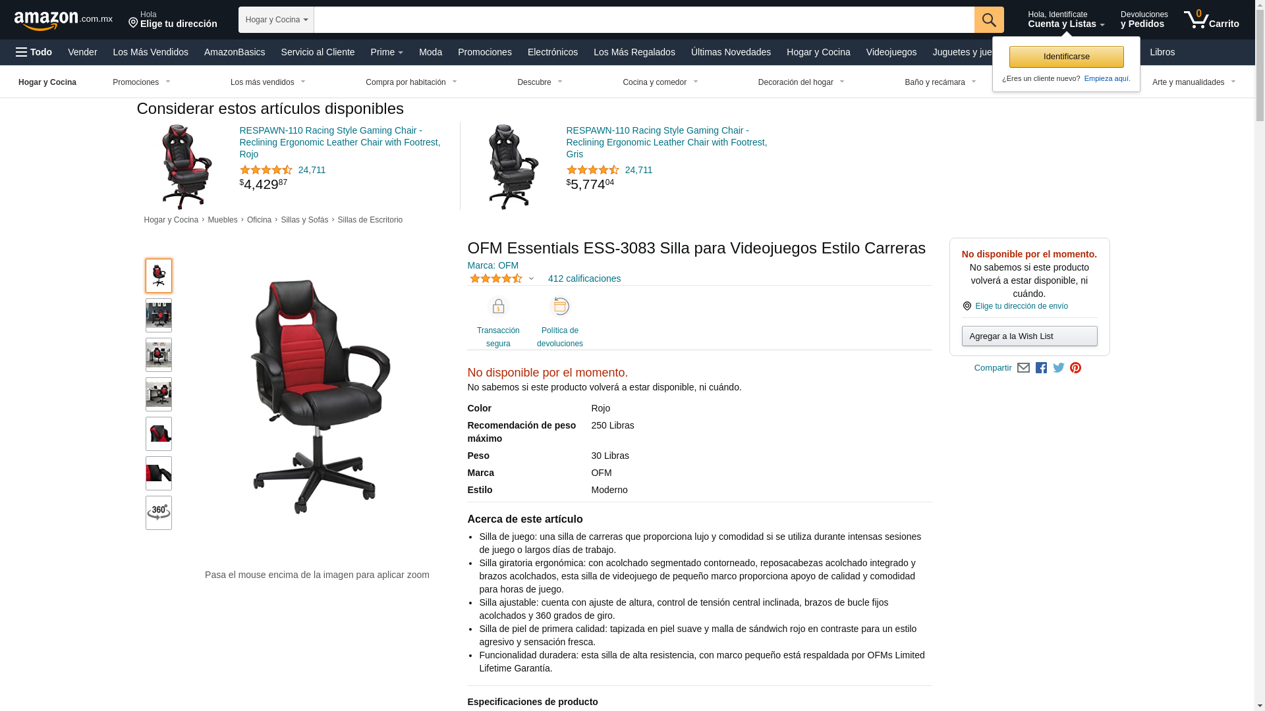Share product on Pinterest

point(1075,368)
